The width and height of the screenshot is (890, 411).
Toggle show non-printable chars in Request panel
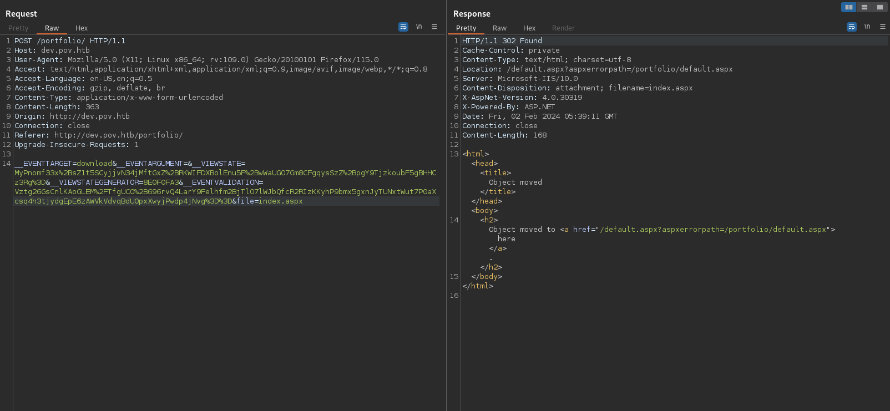419,27
